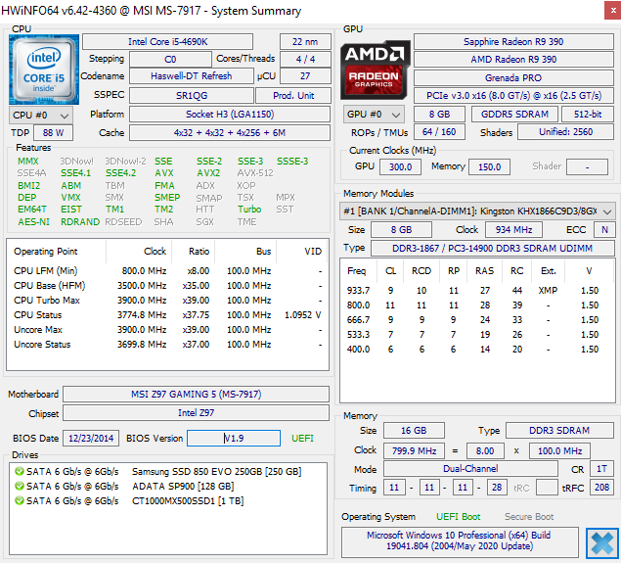Screen dimensions: 621x563
Task: Click the GDDR5 SDRAM type field
Action: [x=514, y=115]
